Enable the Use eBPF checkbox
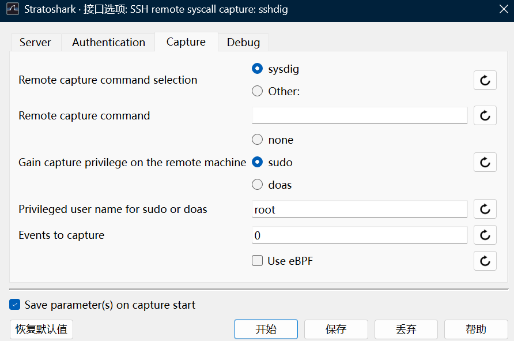514x341 pixels. tap(258, 261)
